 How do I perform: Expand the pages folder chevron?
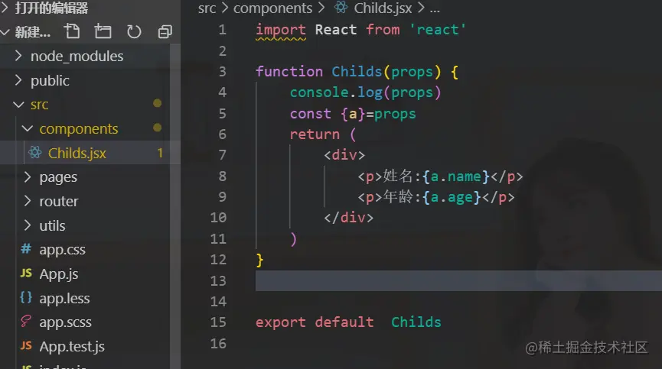pos(28,177)
